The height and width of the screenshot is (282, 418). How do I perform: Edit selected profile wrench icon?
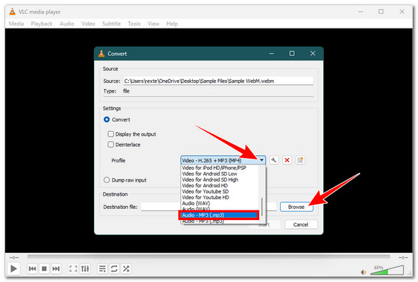(x=274, y=160)
